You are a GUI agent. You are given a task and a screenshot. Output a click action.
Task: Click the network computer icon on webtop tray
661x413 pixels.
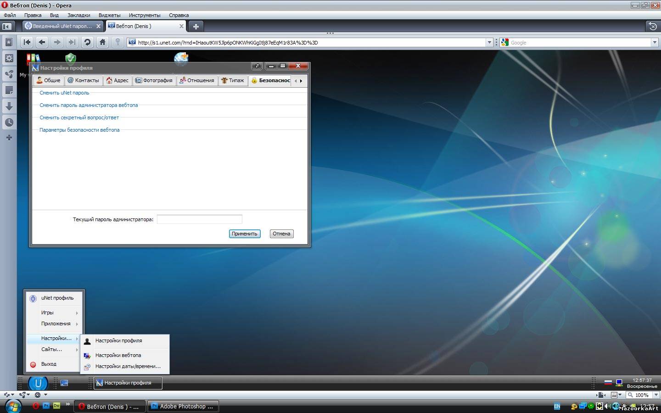[x=619, y=382]
